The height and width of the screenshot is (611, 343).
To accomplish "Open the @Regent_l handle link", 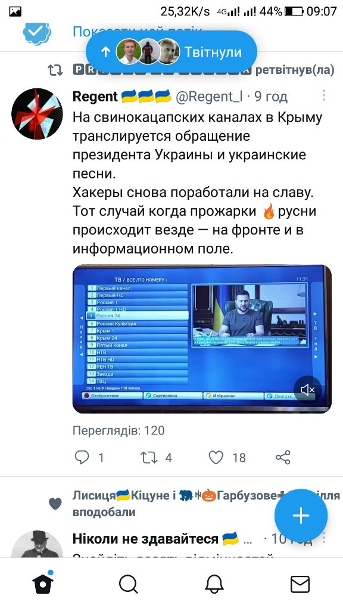I will coord(209,96).
